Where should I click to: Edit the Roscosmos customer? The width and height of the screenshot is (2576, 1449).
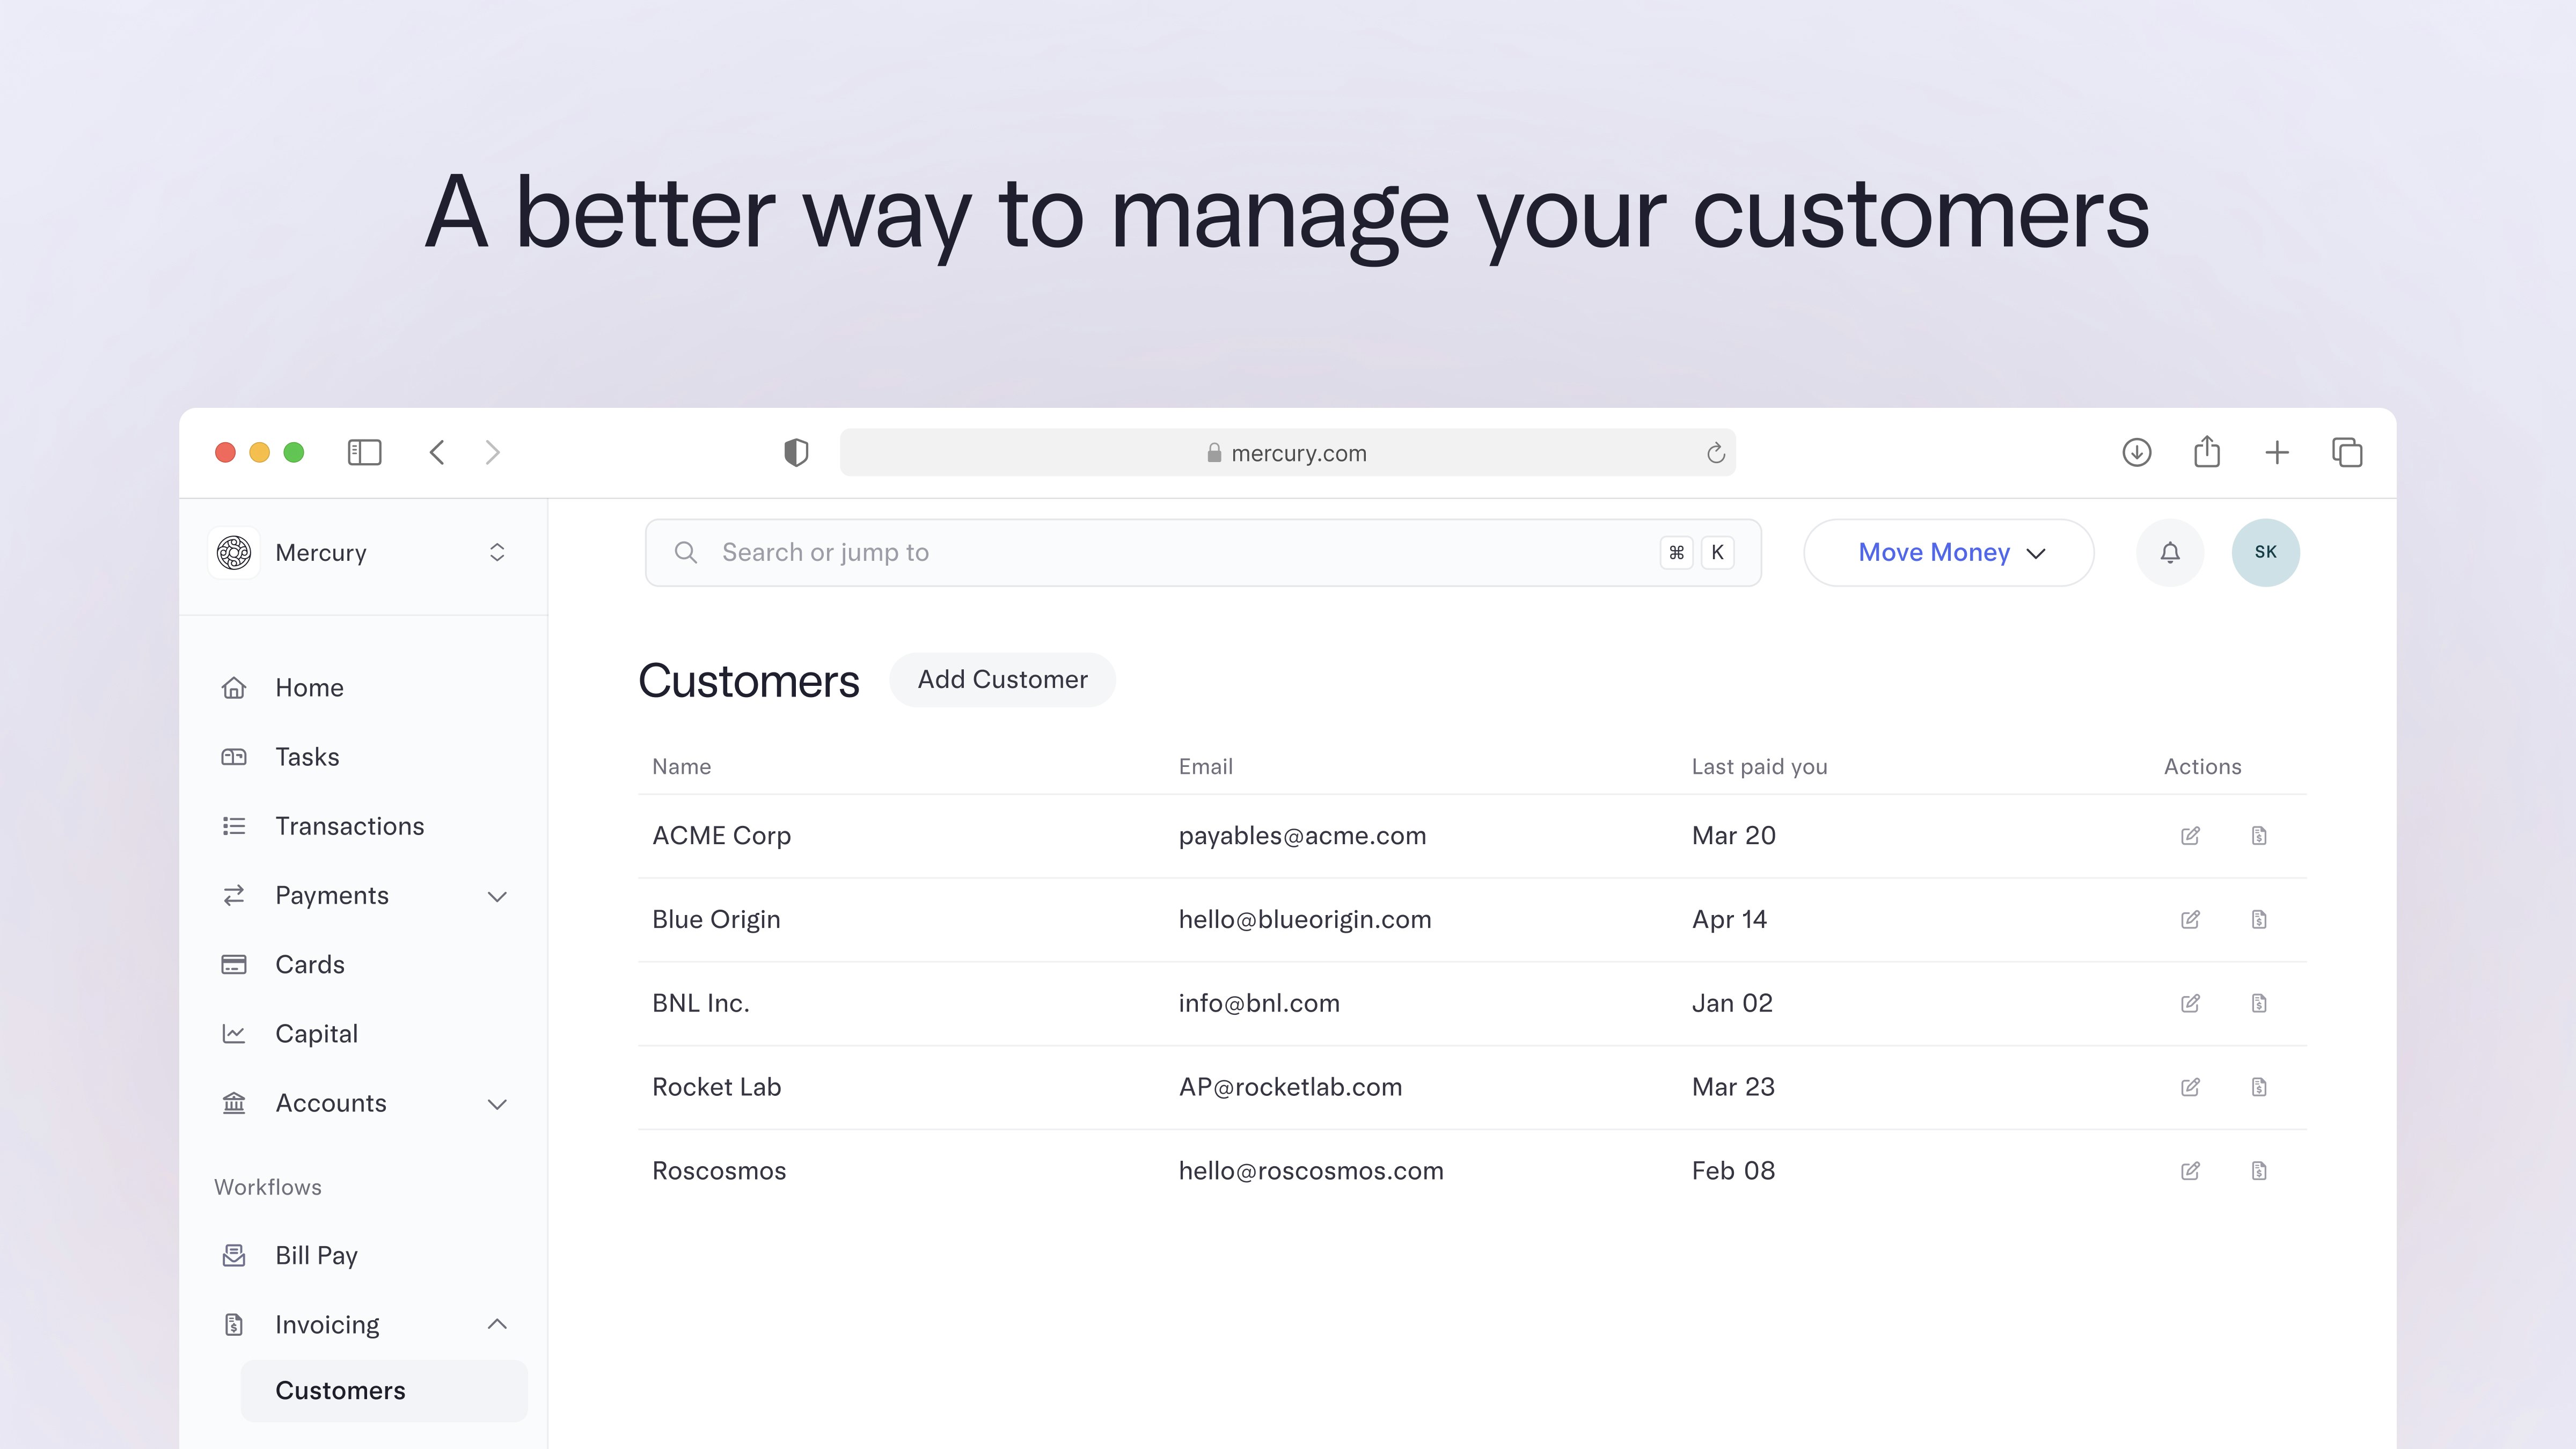2190,1171
